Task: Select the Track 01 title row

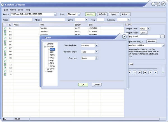Action: coord(44,28)
